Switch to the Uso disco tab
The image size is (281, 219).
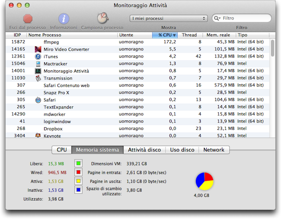point(182,150)
